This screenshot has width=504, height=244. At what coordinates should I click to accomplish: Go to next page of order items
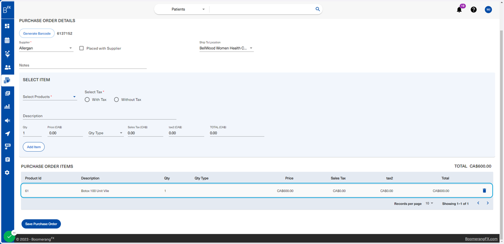point(488,203)
